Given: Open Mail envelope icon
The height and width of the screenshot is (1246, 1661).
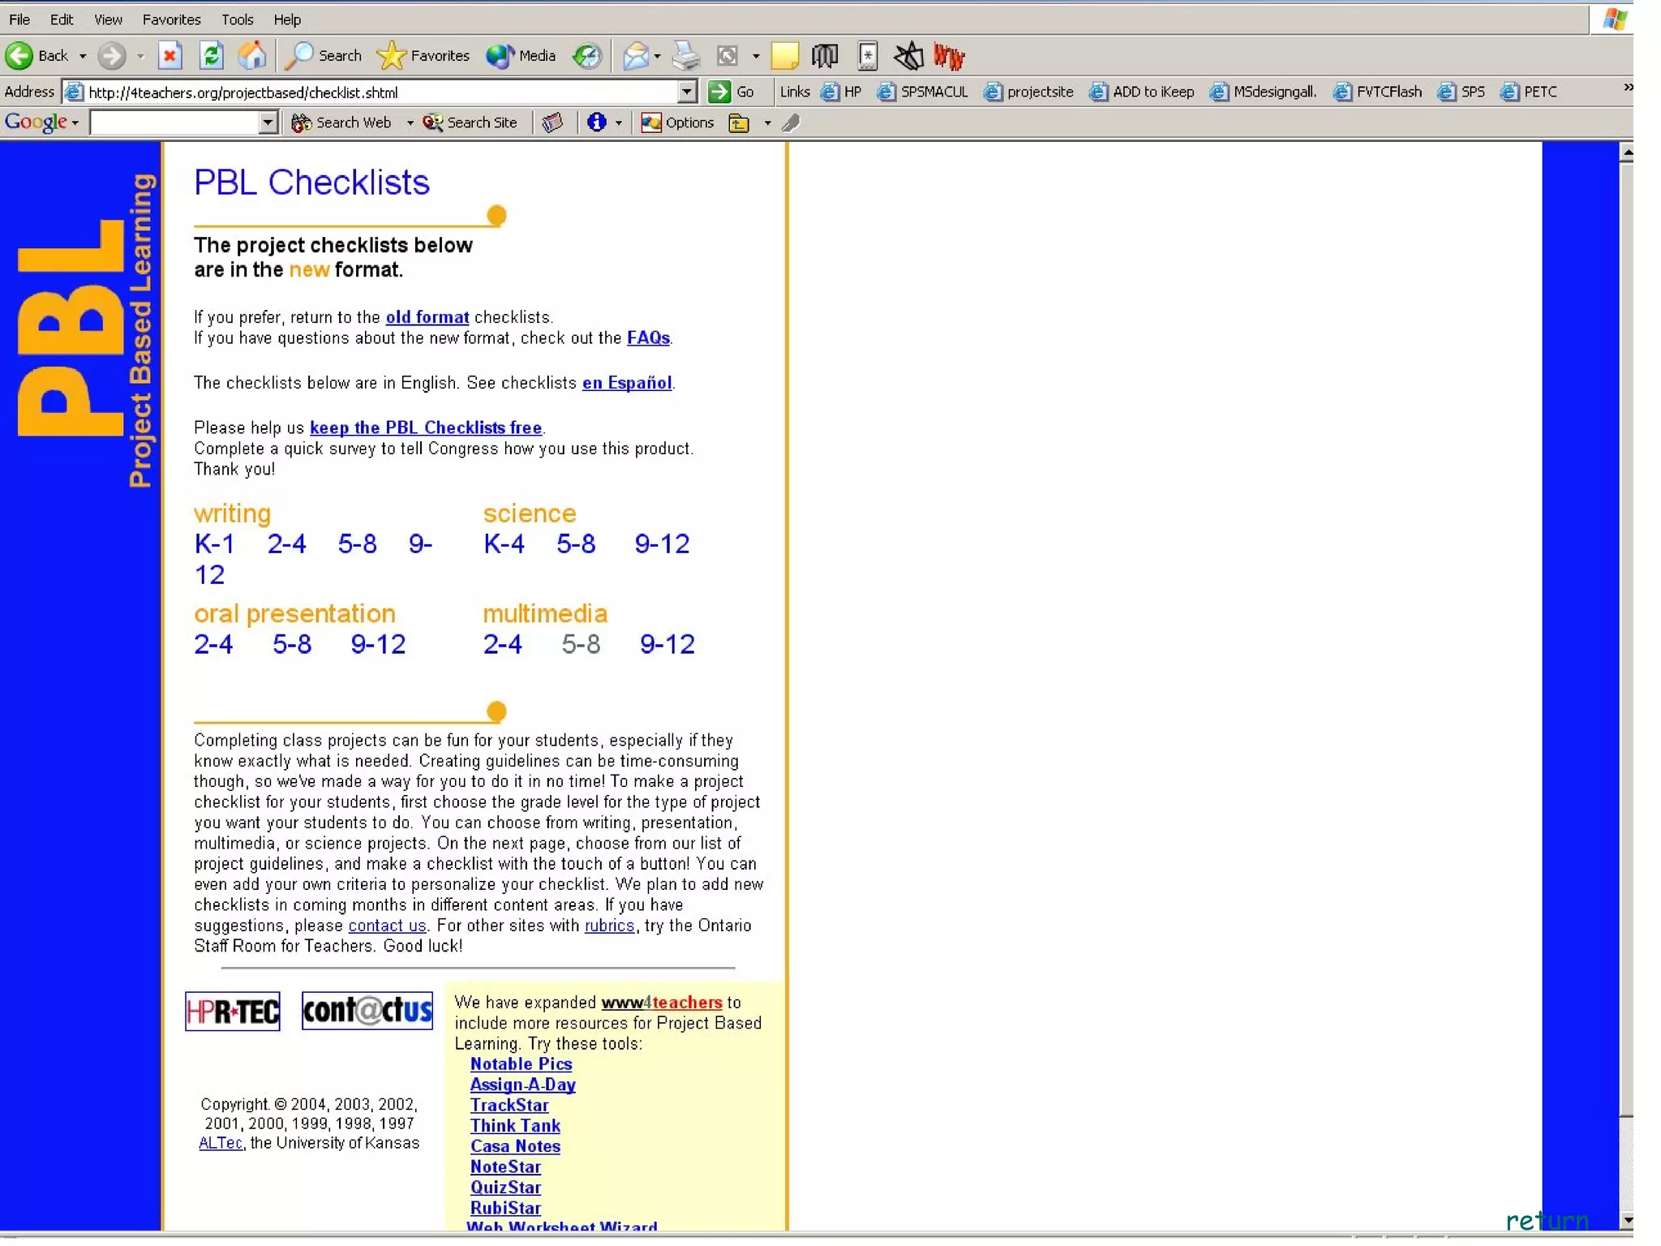Looking at the screenshot, I should point(635,55).
